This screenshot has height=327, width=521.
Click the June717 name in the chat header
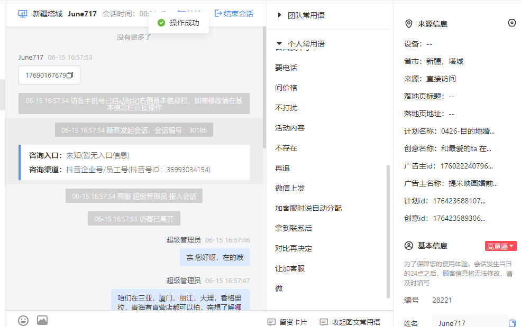tap(82, 14)
